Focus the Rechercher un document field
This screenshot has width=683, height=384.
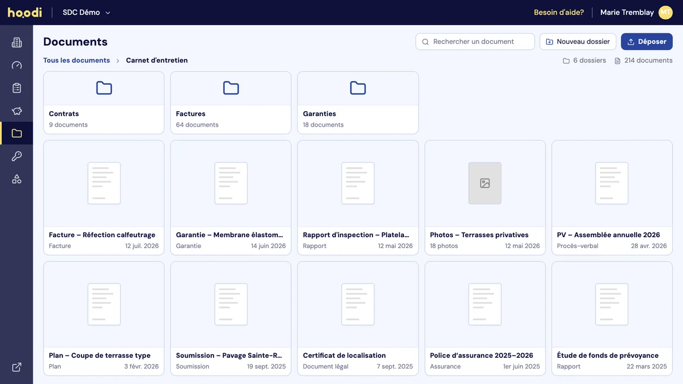[x=475, y=42]
